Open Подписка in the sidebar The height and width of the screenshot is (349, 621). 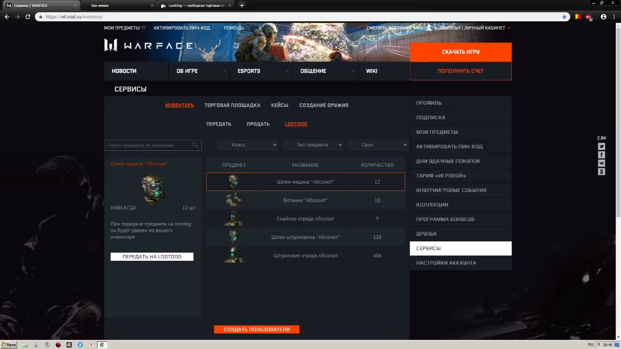coord(460,117)
